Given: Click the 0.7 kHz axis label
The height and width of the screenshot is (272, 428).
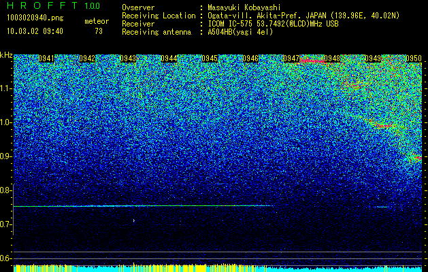Looking at the screenshot, I should click(x=5, y=224).
